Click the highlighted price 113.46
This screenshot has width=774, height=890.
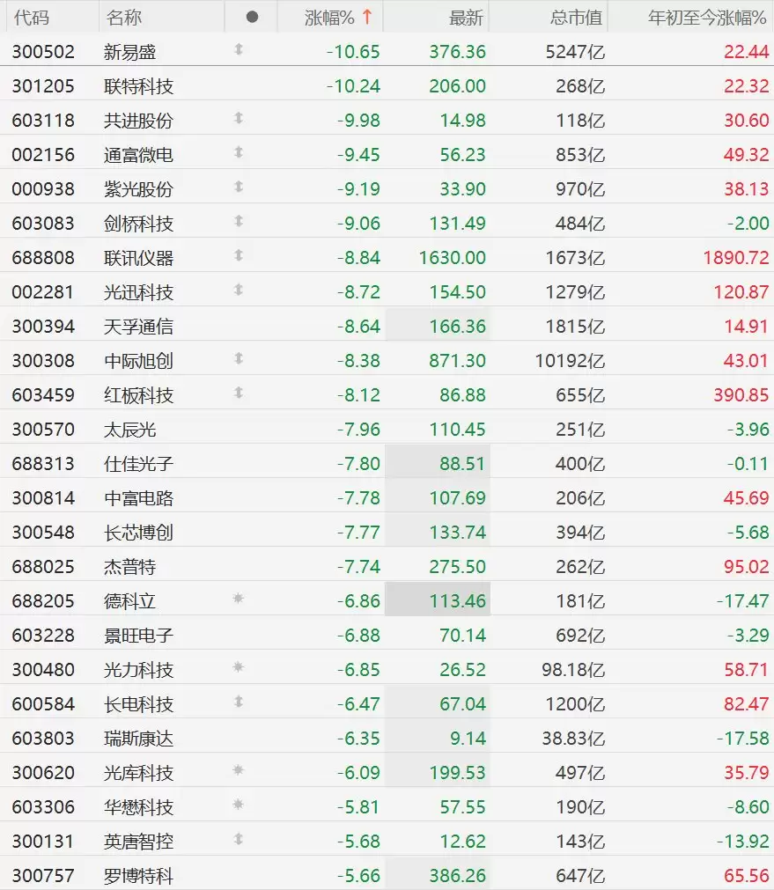(x=458, y=601)
